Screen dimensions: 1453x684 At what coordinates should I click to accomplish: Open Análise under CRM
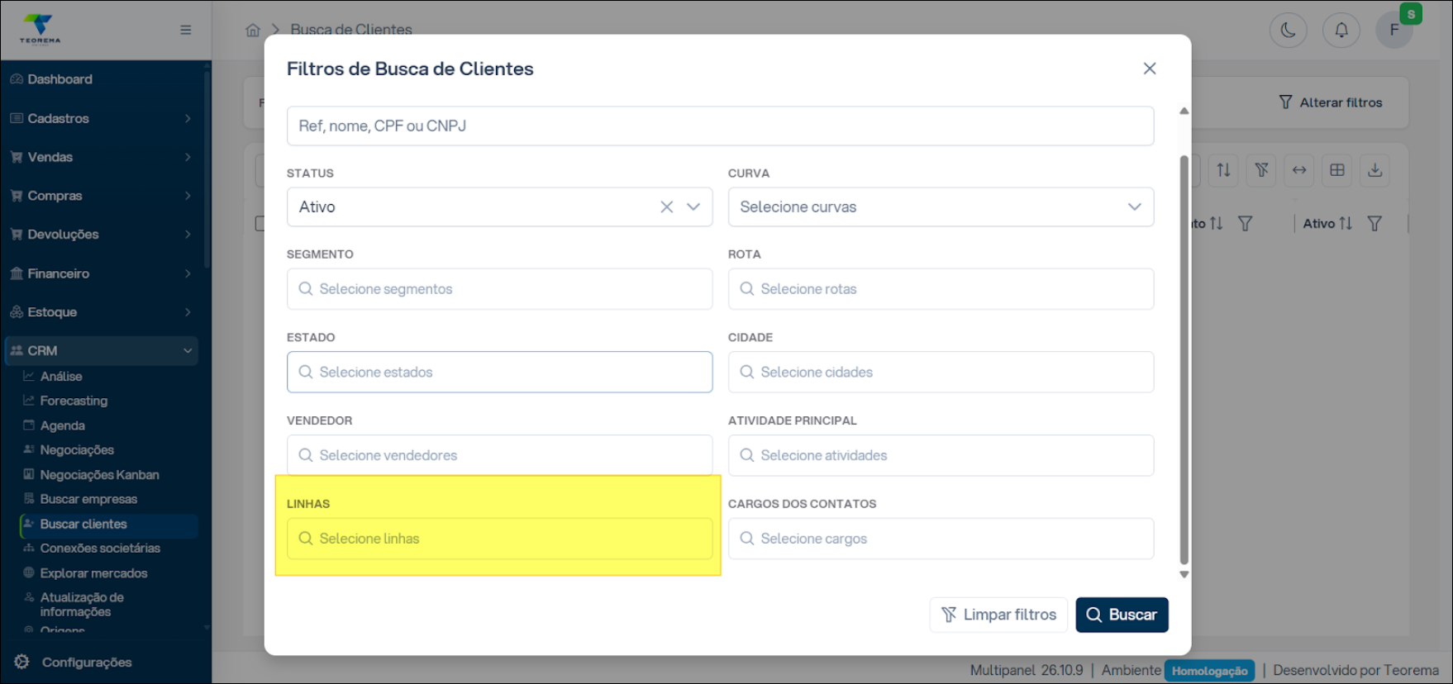(61, 376)
